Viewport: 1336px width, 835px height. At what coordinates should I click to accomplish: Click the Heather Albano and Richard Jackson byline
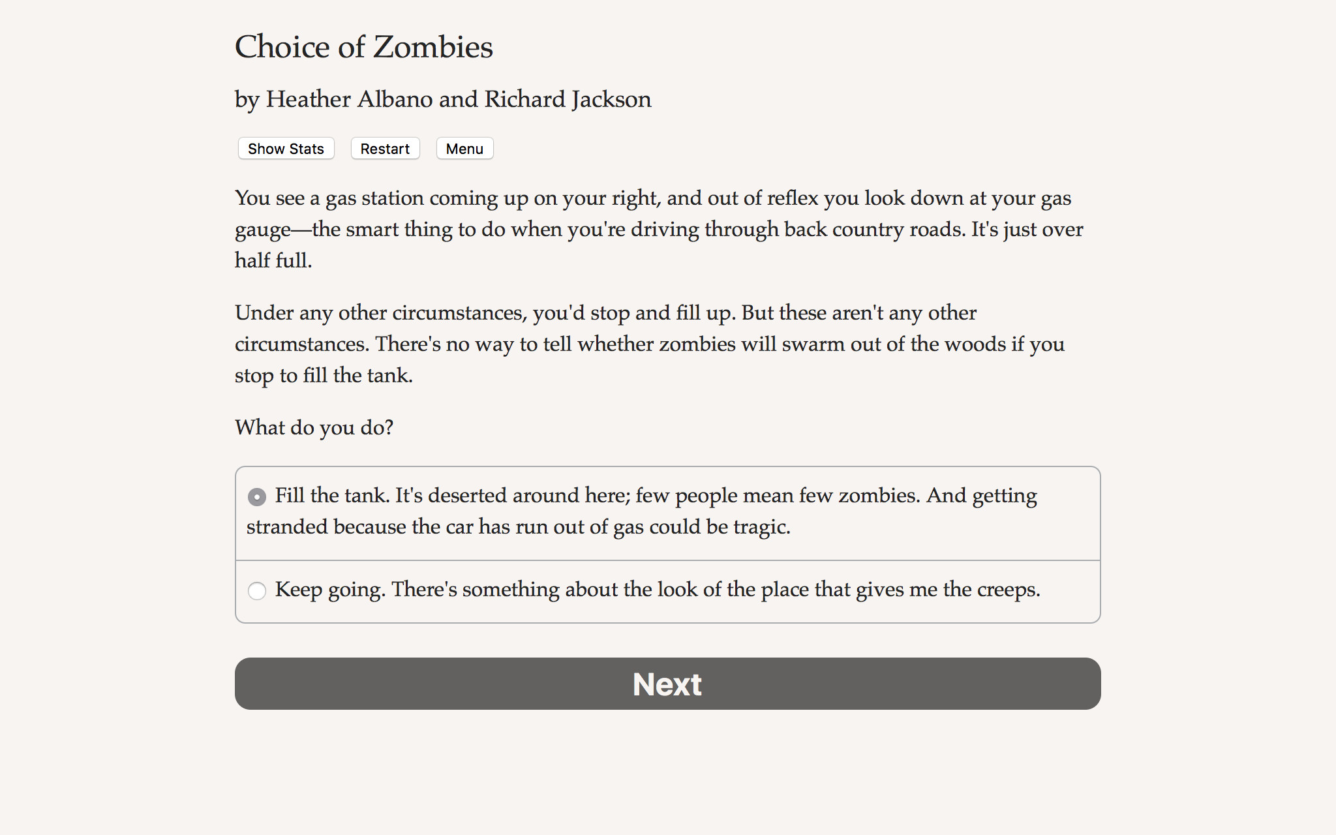(443, 99)
